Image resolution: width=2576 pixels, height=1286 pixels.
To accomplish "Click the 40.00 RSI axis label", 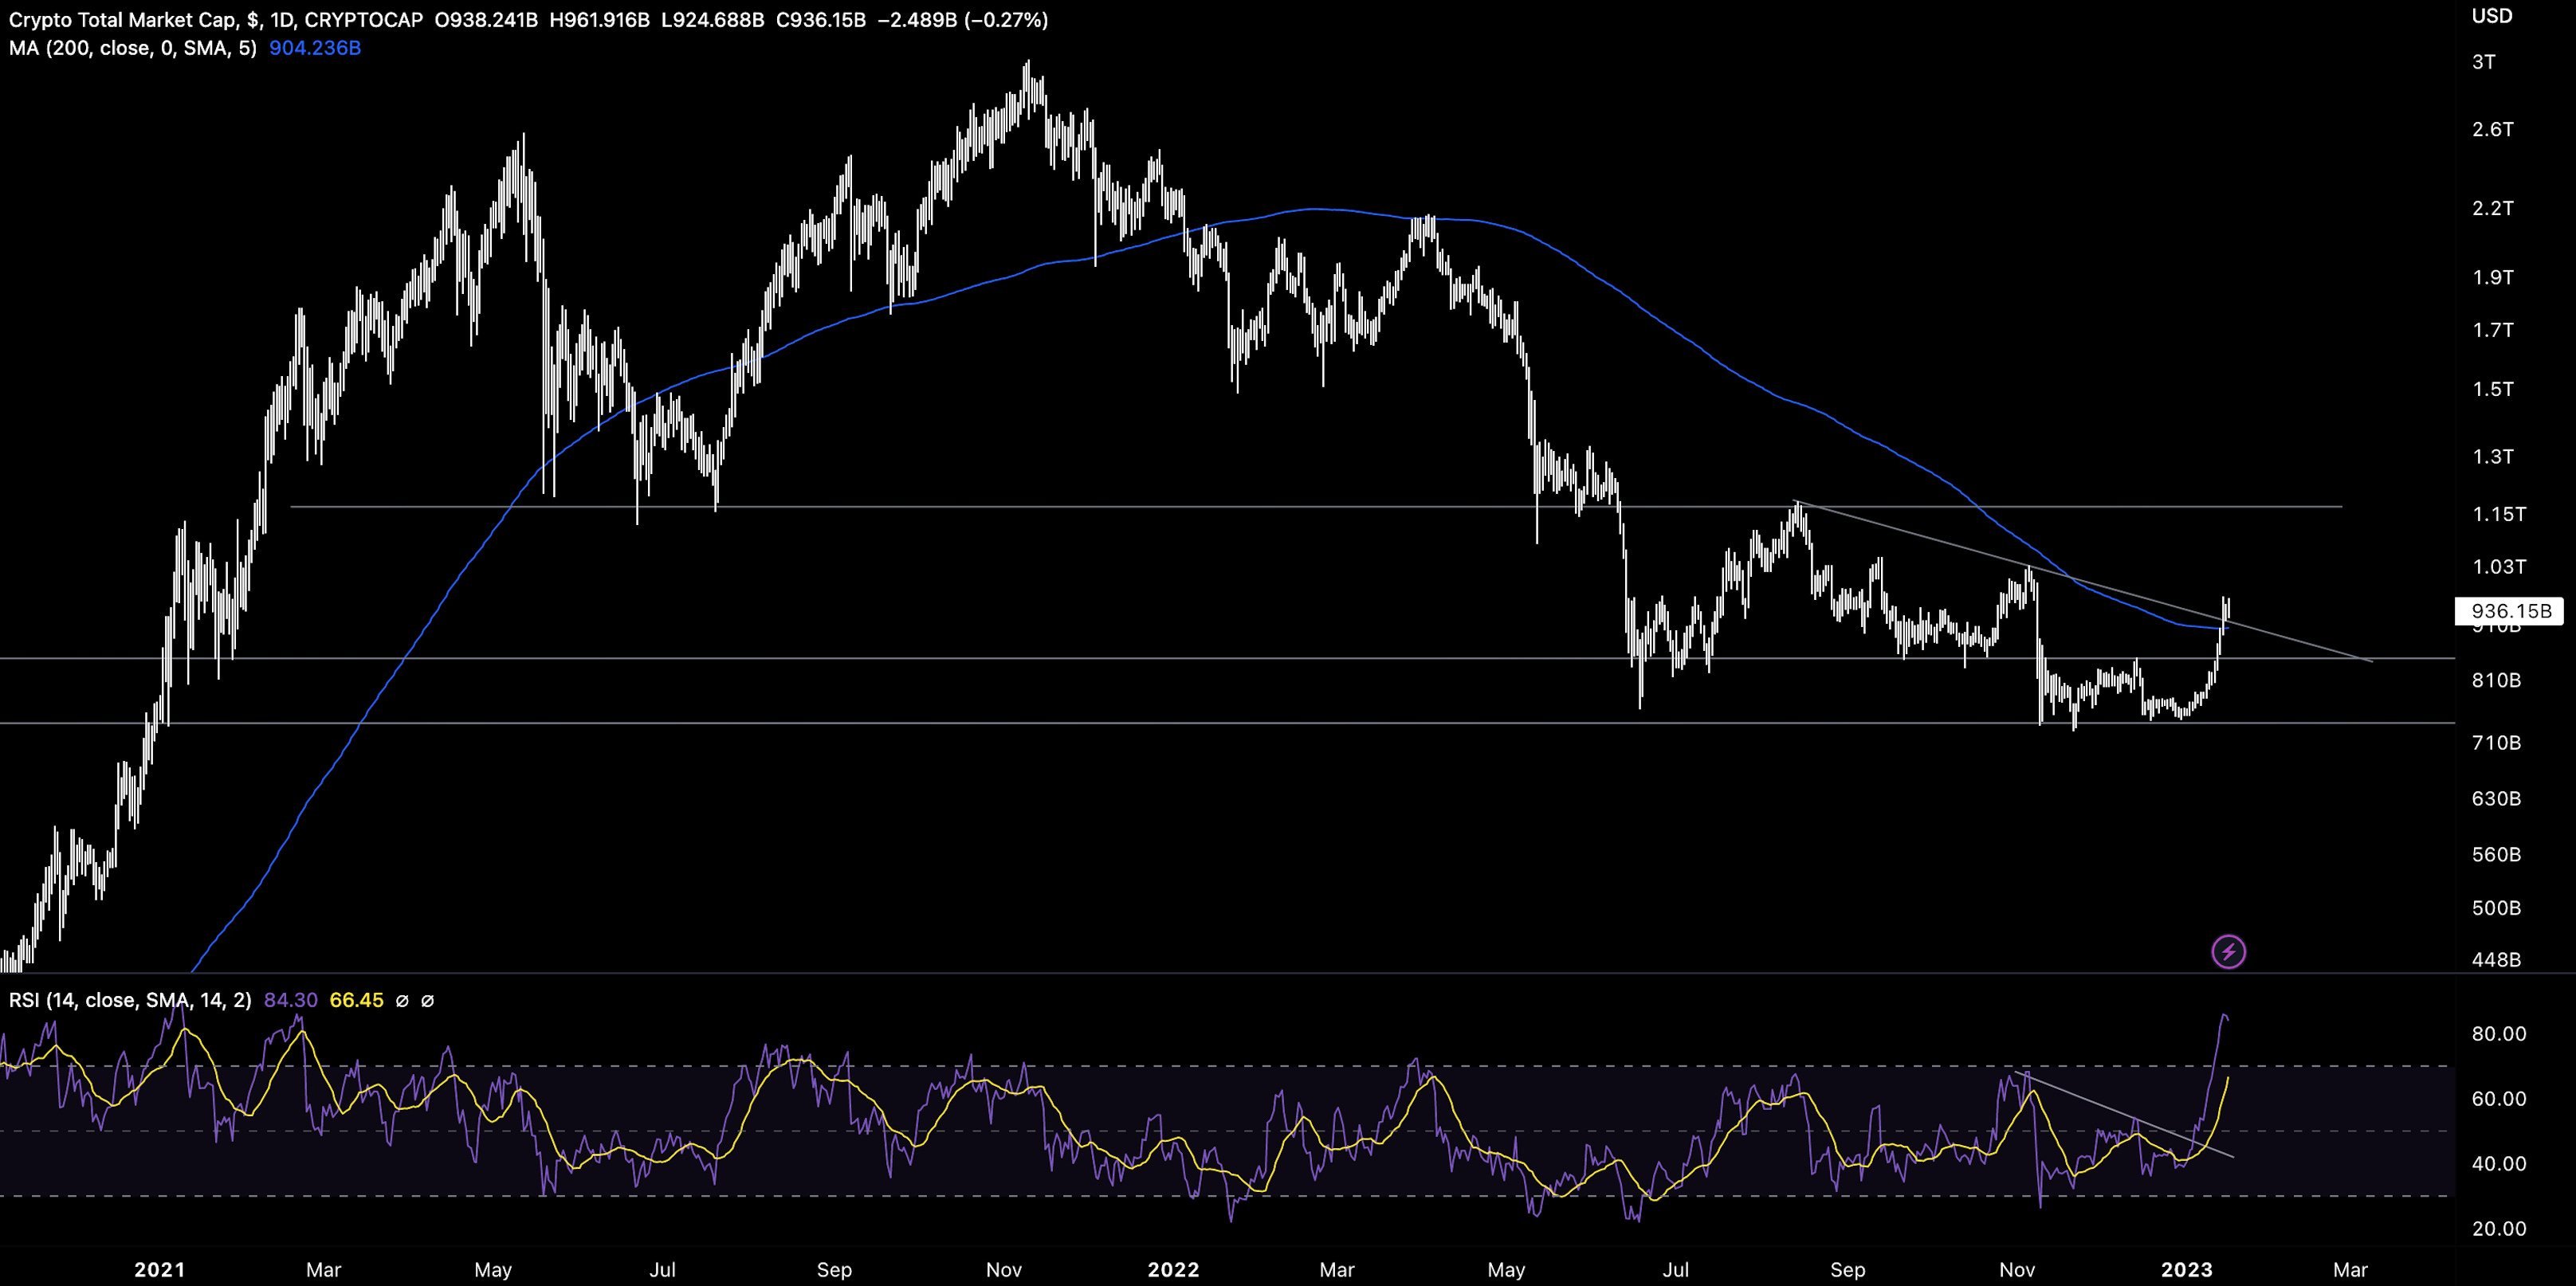I will pos(2498,1164).
